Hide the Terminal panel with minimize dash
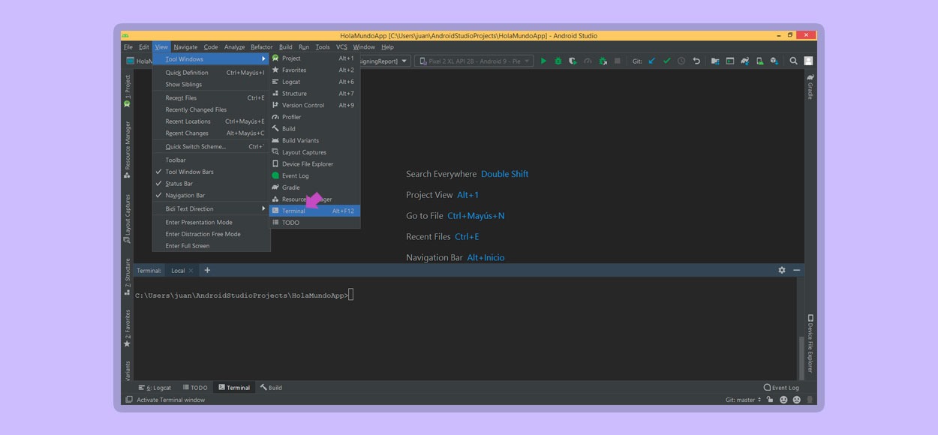 796,270
